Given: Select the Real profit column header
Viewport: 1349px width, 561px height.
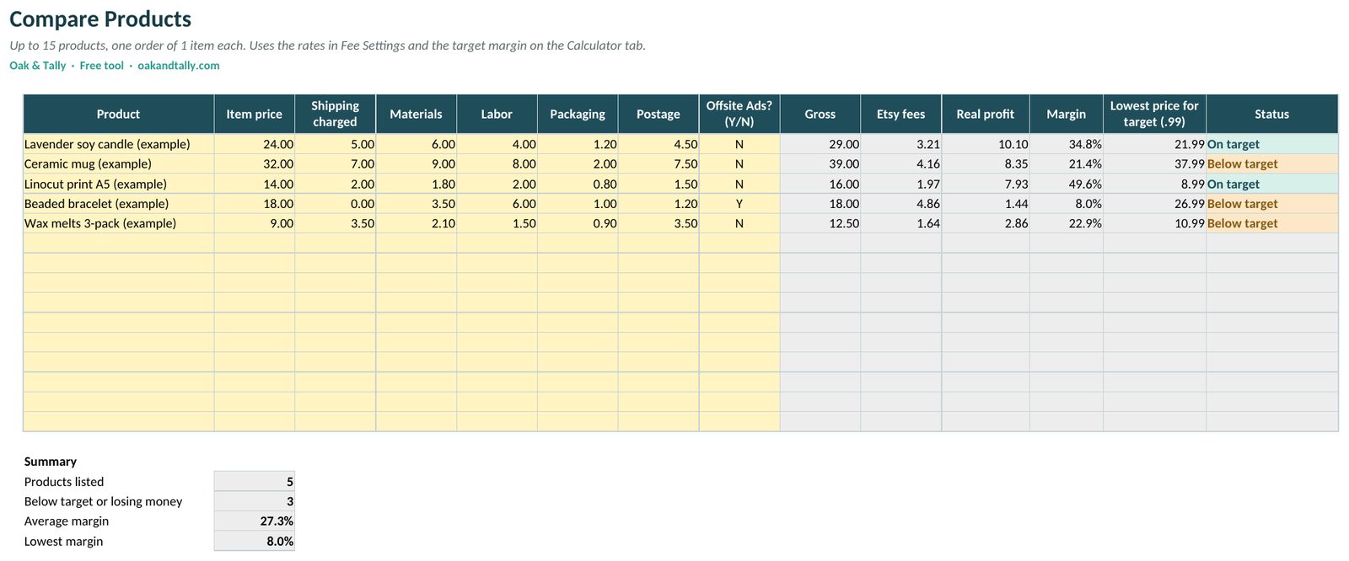Looking at the screenshot, I should coord(986,114).
